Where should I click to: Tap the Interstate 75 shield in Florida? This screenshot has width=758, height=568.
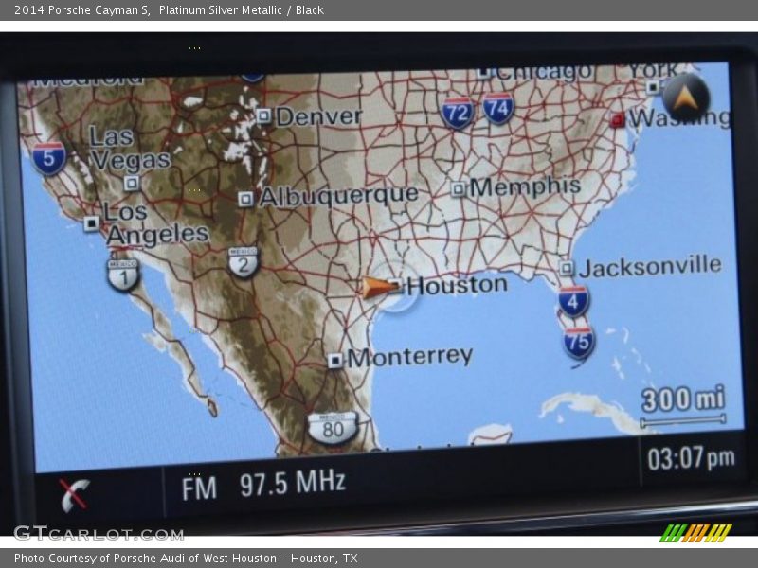[x=579, y=343]
